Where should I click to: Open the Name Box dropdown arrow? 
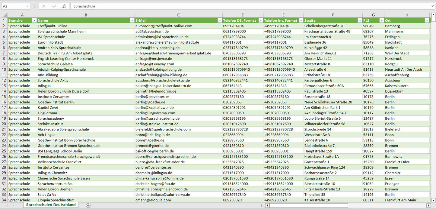click(27, 6)
